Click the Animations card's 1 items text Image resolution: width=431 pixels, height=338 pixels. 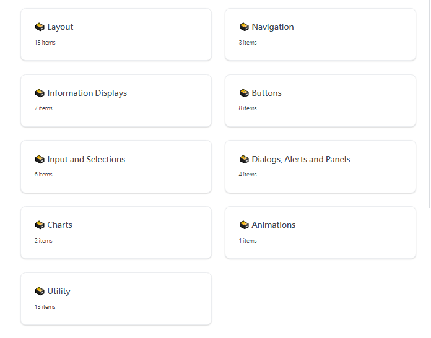[x=248, y=241]
